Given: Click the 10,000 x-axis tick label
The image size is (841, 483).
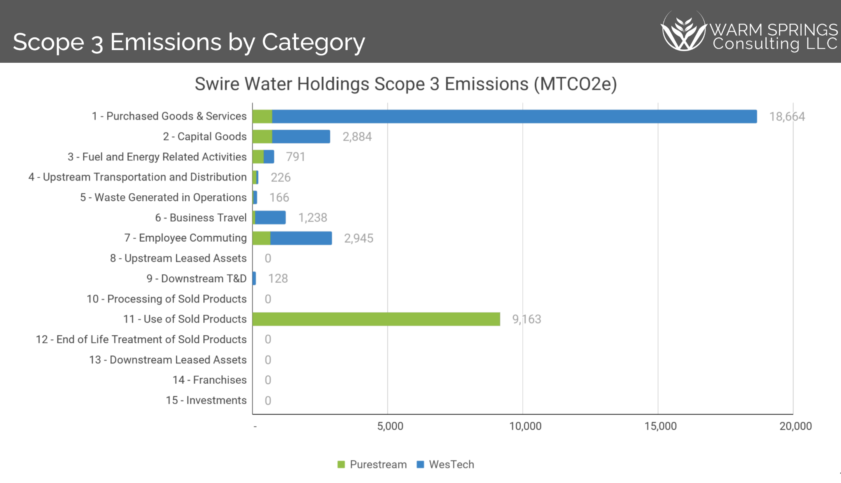Looking at the screenshot, I should click(x=525, y=426).
